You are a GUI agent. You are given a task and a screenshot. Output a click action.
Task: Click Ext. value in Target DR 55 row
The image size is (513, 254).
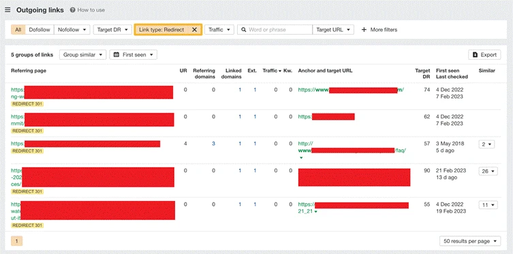255,204
